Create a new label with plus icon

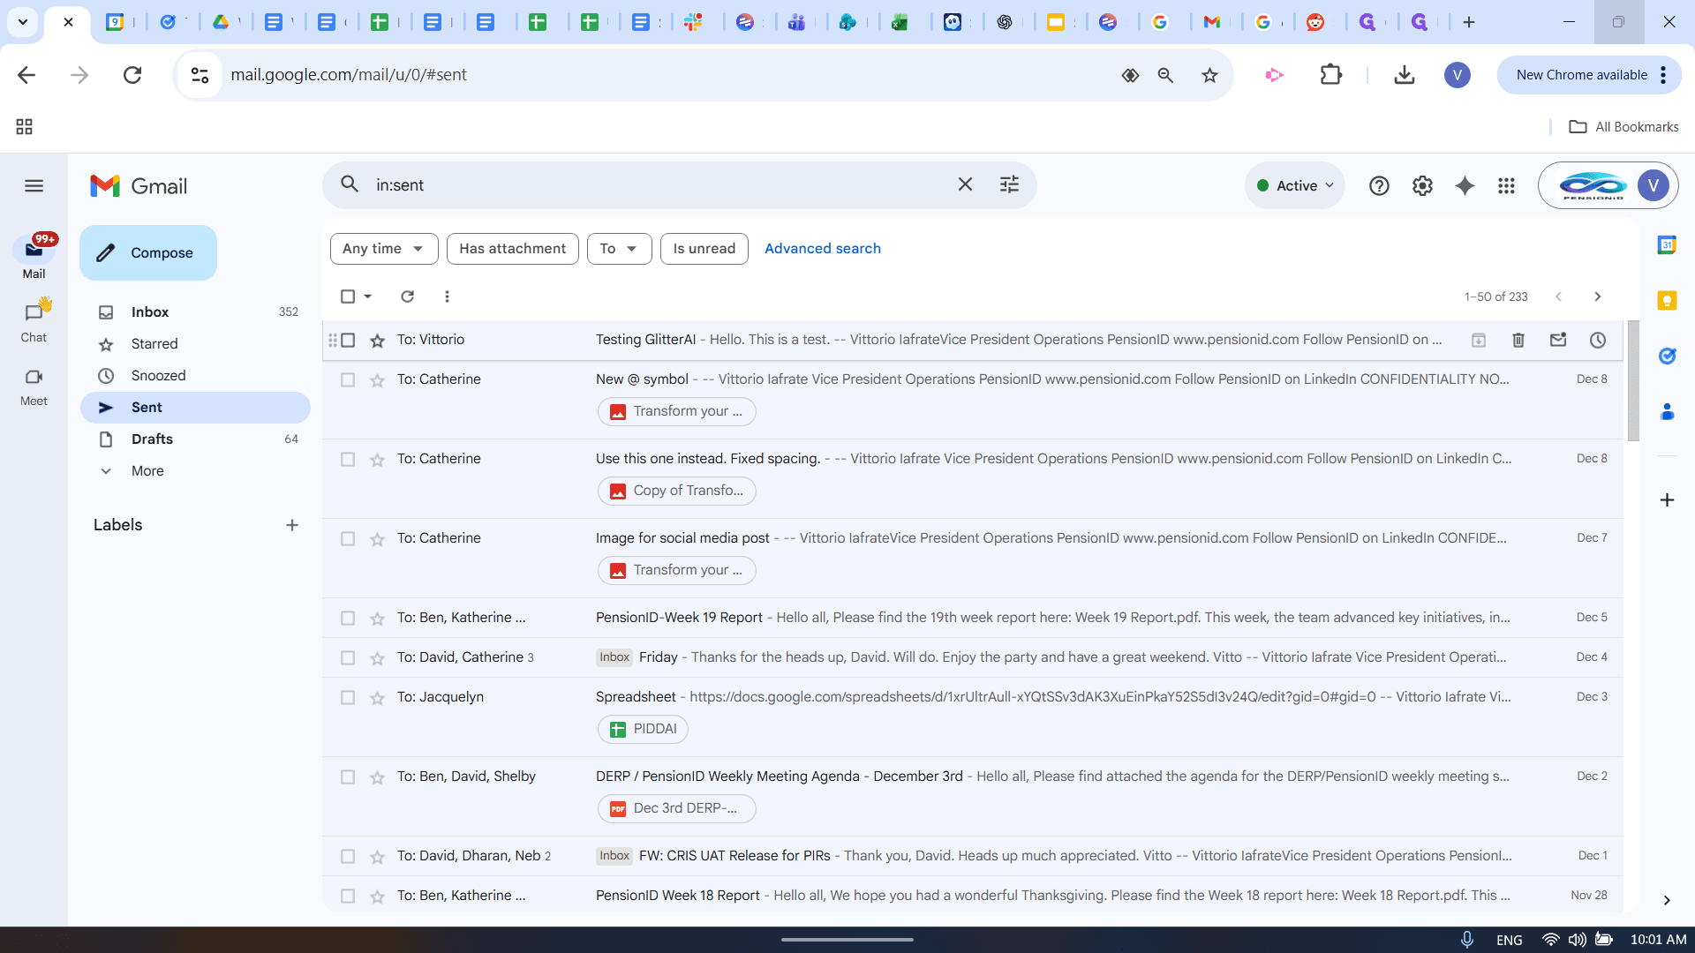pos(292,525)
